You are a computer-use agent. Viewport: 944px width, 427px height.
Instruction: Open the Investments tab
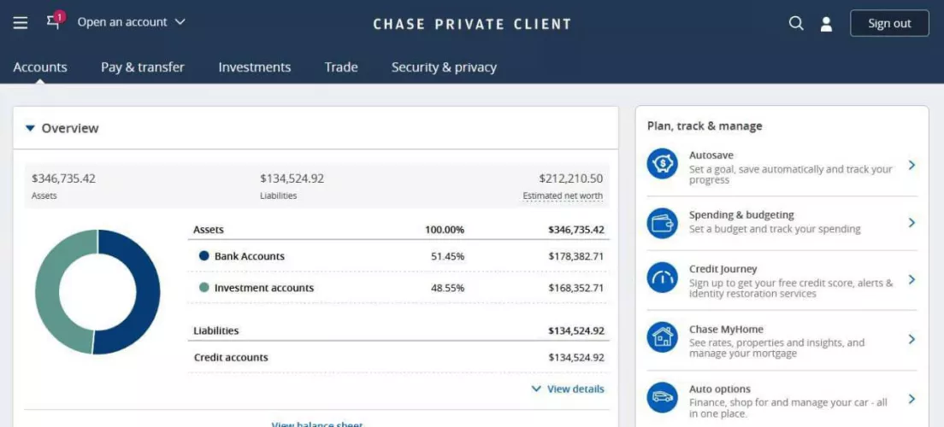[x=254, y=67]
